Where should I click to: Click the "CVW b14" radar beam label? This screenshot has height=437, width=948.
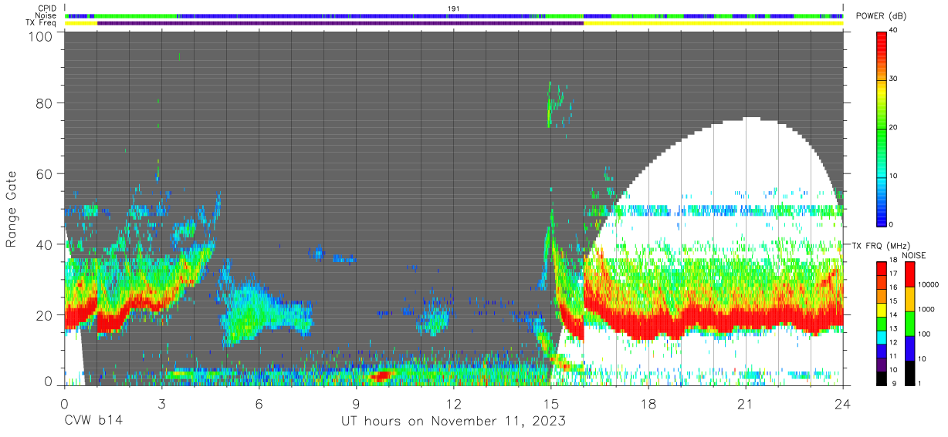click(93, 422)
